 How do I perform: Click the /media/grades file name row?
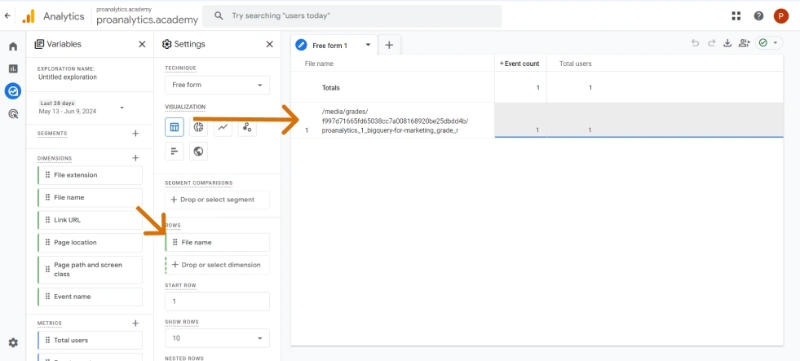coord(395,121)
